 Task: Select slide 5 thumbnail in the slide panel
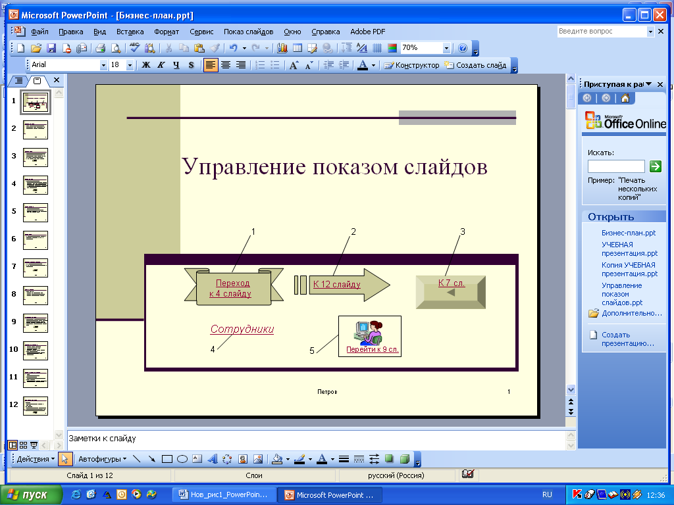tap(36, 213)
